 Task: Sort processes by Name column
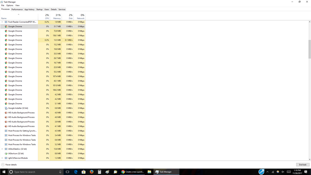tap(19, 16)
